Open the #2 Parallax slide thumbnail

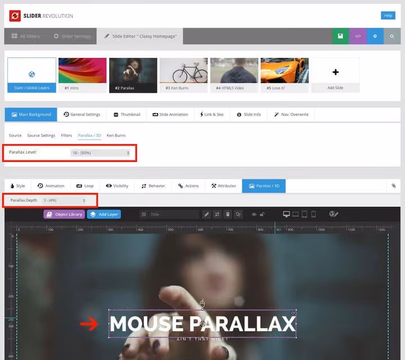pyautogui.click(x=133, y=75)
